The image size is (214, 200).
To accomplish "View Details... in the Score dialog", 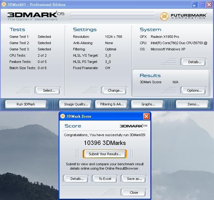I will click(77, 179).
